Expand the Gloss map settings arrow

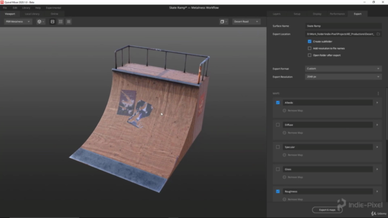(x=377, y=170)
